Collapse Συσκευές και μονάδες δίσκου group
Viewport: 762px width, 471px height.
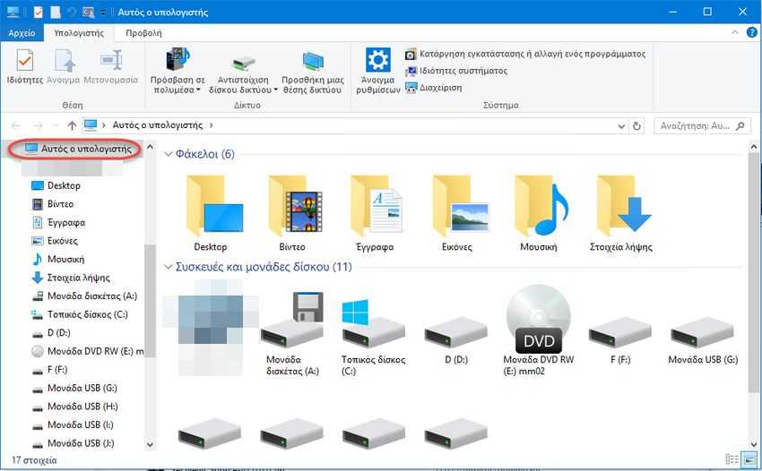169,267
